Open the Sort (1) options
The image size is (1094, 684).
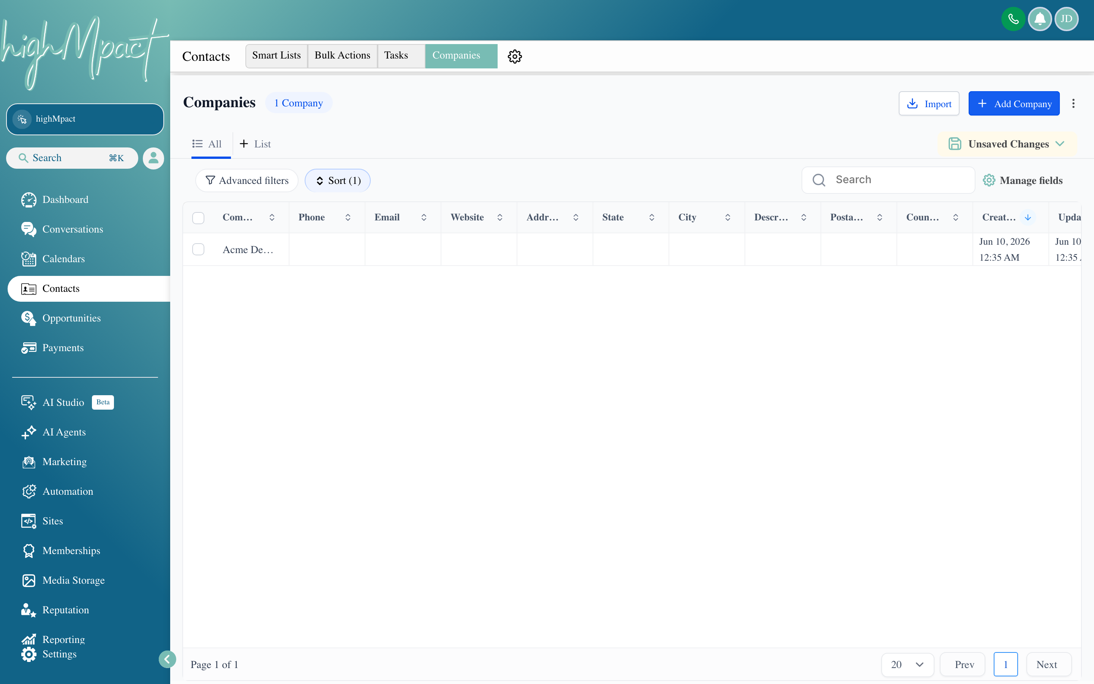[x=338, y=180]
